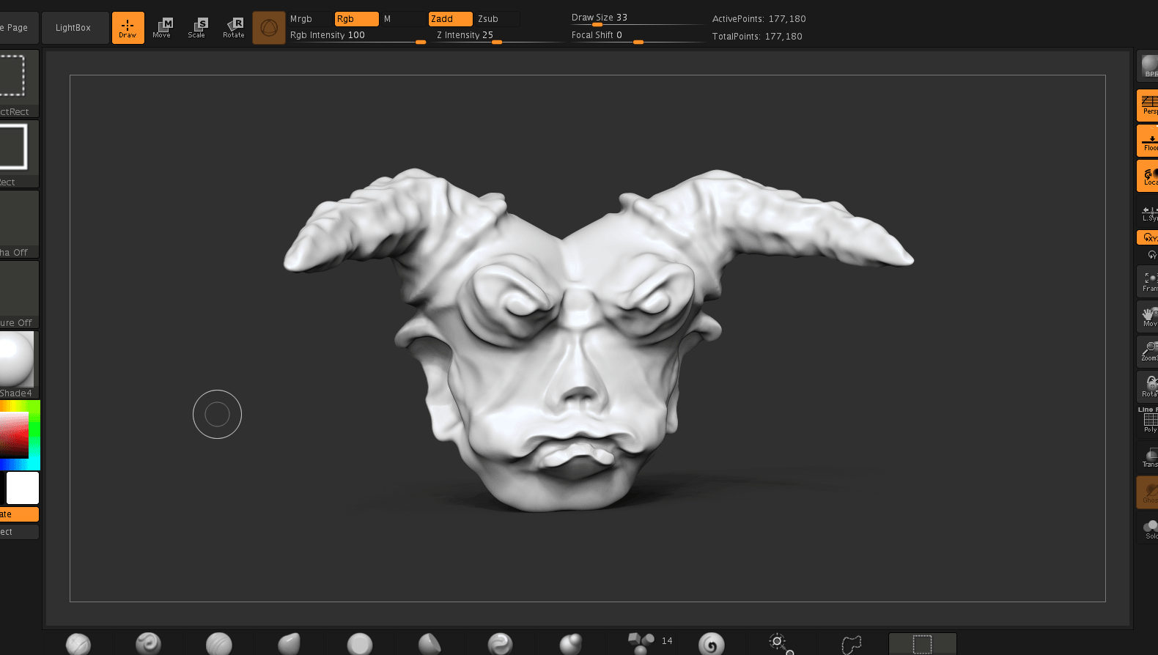Click the Page button at top left
The image size is (1158, 655).
coord(18,28)
